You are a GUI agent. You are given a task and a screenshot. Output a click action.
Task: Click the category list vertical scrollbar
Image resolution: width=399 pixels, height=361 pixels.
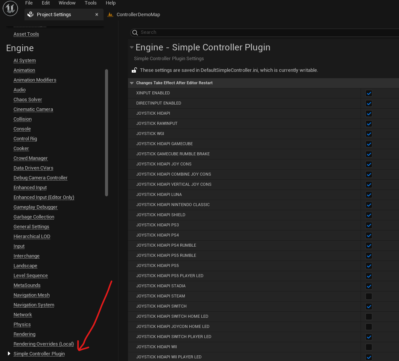(107, 132)
